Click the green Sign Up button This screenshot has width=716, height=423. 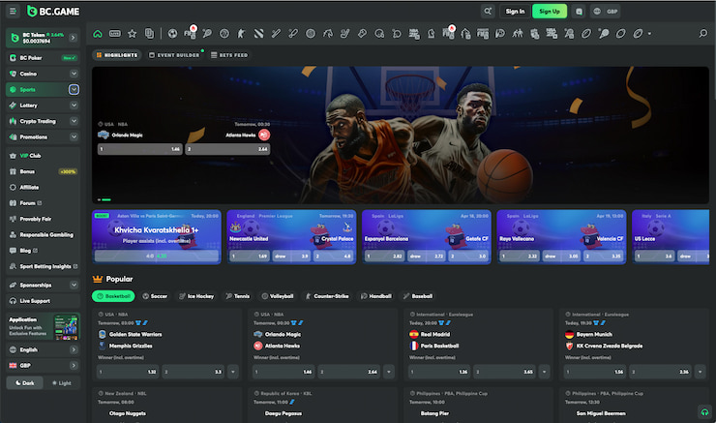coord(550,12)
